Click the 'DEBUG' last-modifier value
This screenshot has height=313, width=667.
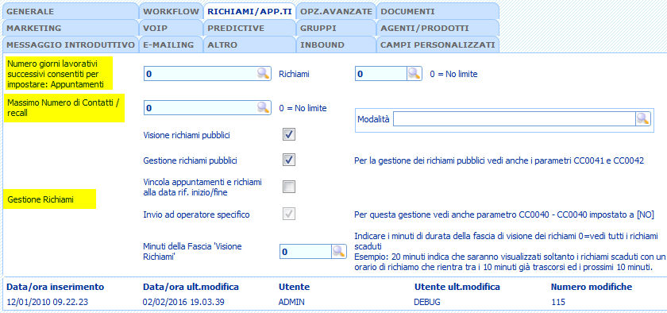click(427, 302)
